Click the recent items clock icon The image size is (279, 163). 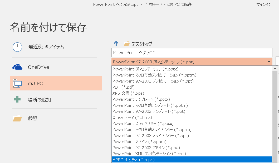click(x=17, y=47)
